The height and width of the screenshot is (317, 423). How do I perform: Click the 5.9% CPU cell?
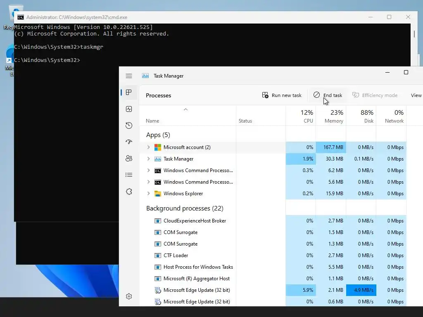pos(301,290)
